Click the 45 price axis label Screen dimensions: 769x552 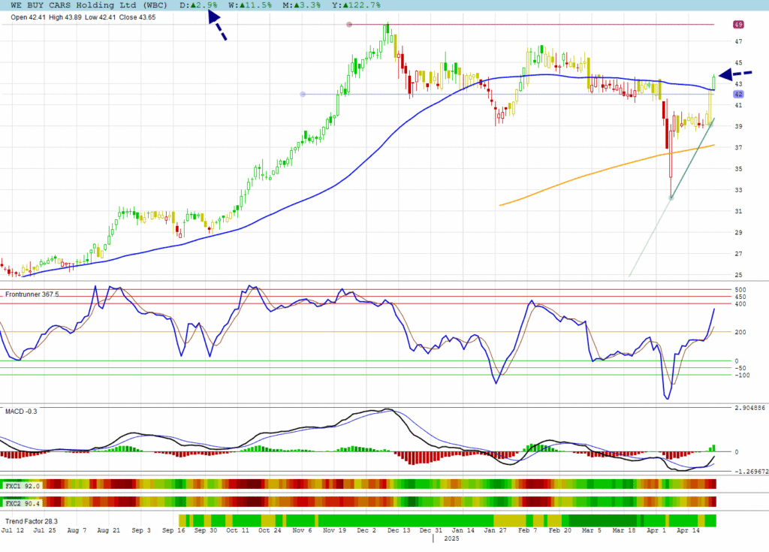coord(739,63)
